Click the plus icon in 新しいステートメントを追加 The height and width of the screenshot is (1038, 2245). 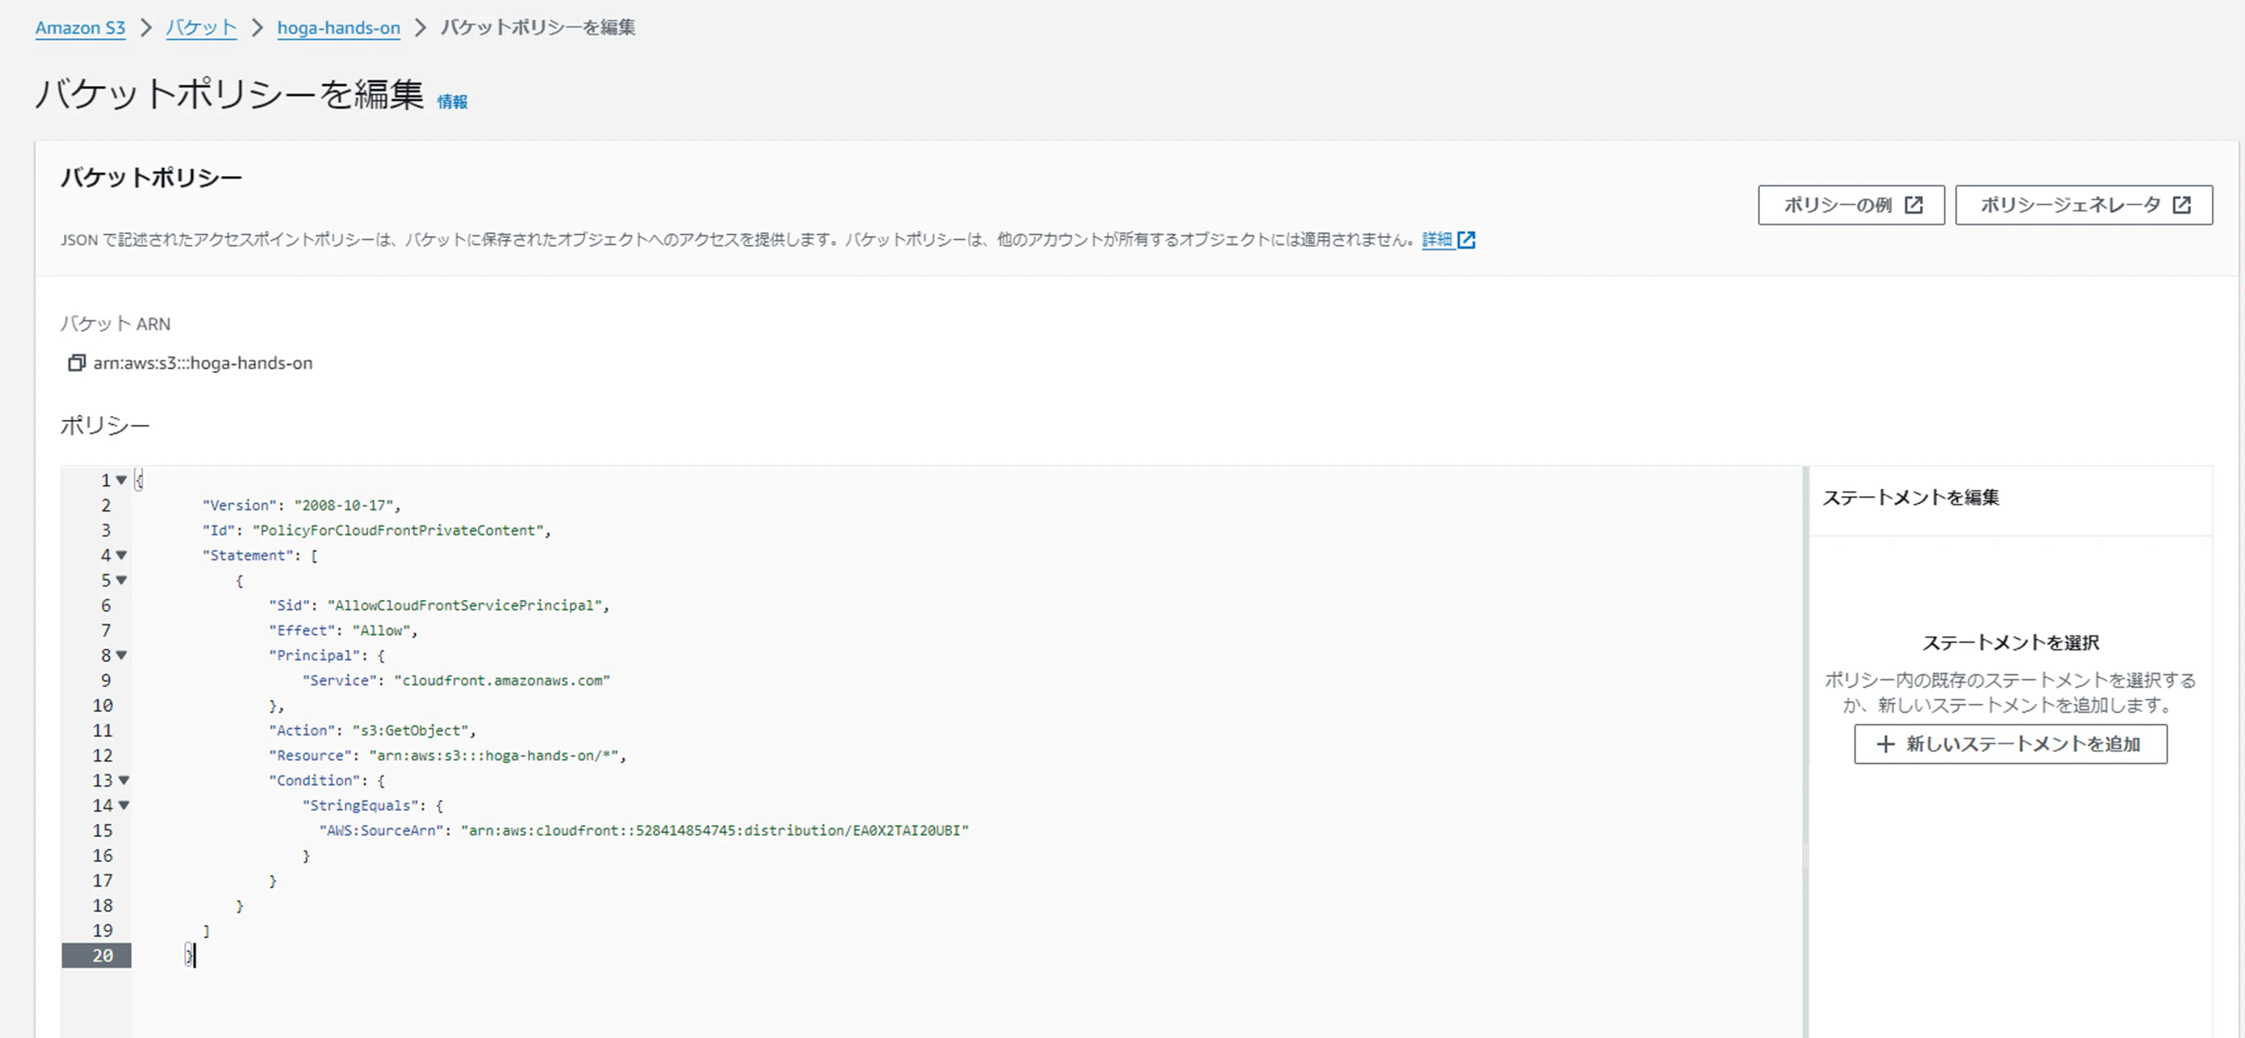(x=1885, y=744)
